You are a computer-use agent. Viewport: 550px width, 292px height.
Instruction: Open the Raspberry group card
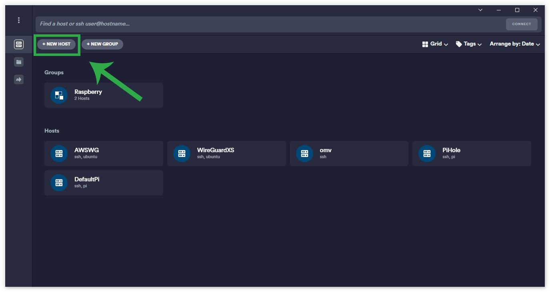coord(104,95)
